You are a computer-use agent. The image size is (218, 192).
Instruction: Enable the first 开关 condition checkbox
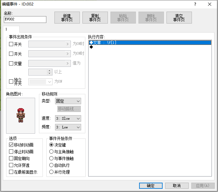click(11, 44)
